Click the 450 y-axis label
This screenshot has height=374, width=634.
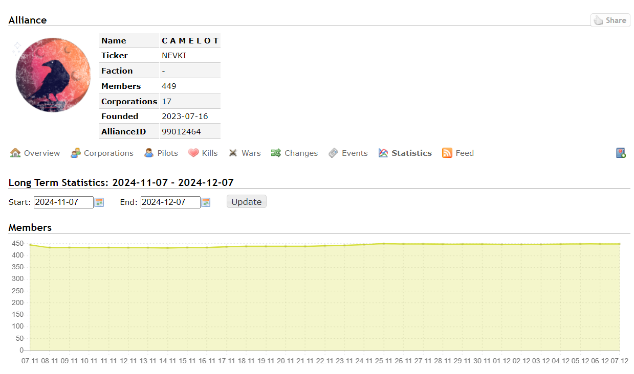[17, 243]
